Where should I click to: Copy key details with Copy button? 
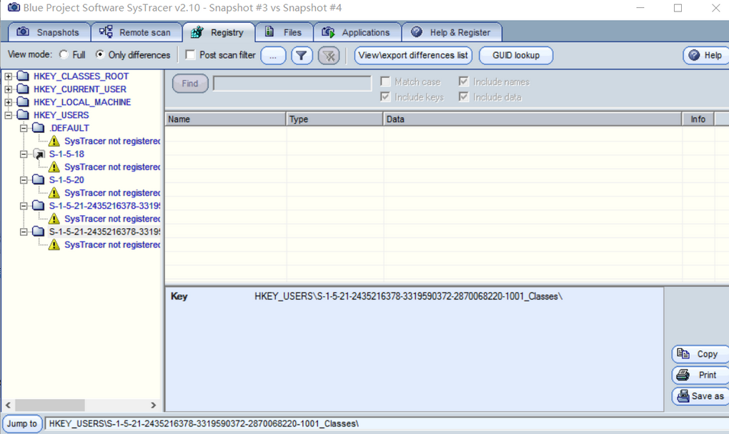click(700, 354)
